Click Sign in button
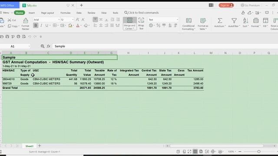The image size is (278, 156). pos(226,5)
